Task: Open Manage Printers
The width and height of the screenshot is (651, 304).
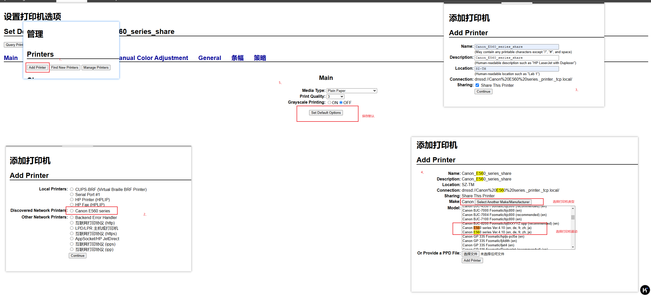Action: tap(96, 67)
